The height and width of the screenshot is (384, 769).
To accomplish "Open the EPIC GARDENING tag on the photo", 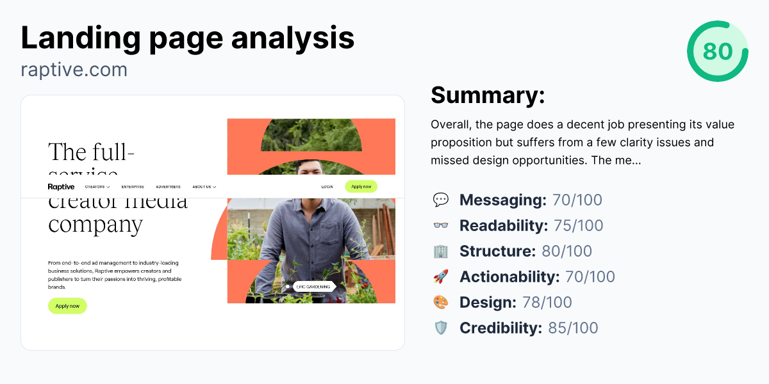I will [x=313, y=286].
